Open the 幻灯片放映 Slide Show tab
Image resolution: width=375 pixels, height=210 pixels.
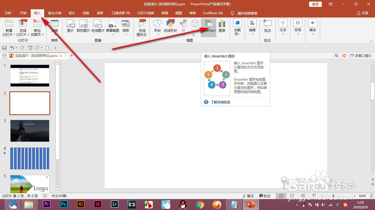click(146, 13)
